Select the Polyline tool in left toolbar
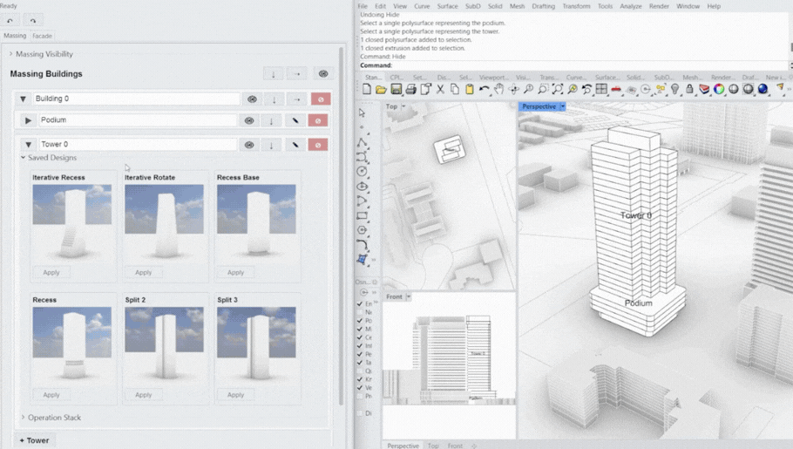 [362, 142]
